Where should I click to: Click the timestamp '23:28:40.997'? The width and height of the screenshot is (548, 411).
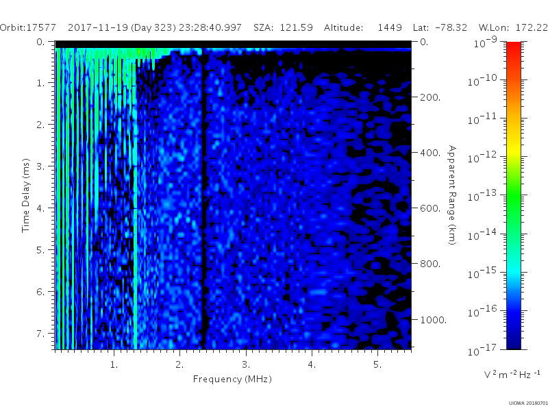pyautogui.click(x=210, y=27)
